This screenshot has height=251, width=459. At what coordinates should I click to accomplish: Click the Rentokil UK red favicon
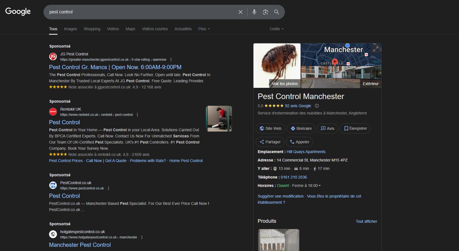[53, 112]
